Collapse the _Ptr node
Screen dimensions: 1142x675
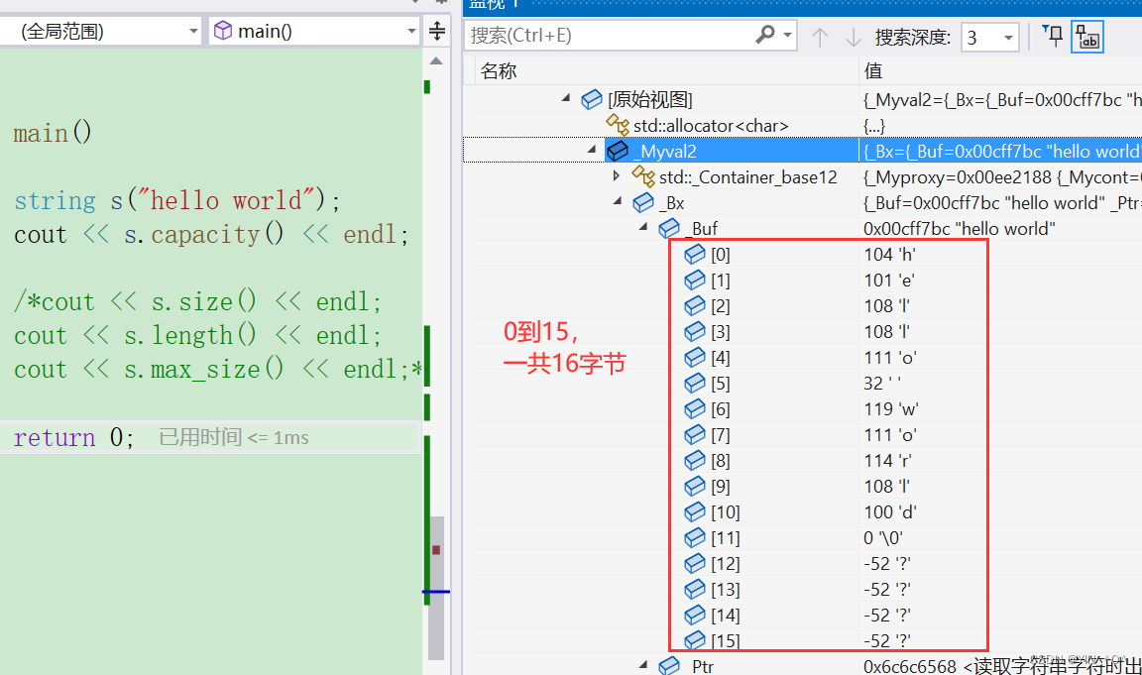pos(643,664)
